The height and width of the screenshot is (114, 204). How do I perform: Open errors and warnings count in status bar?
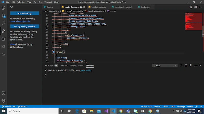pyautogui.click(x=22, y=107)
